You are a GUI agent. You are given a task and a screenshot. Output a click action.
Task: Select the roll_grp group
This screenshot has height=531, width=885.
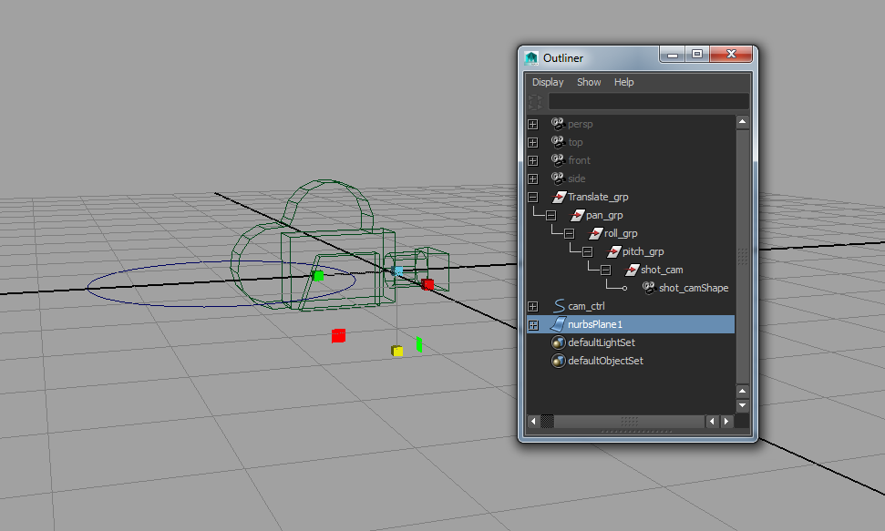[621, 233]
